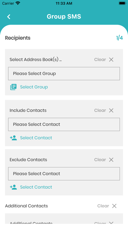Open Exclude Contacts Please Select Contact field
Screen dimensions: 128x227
(64, 174)
